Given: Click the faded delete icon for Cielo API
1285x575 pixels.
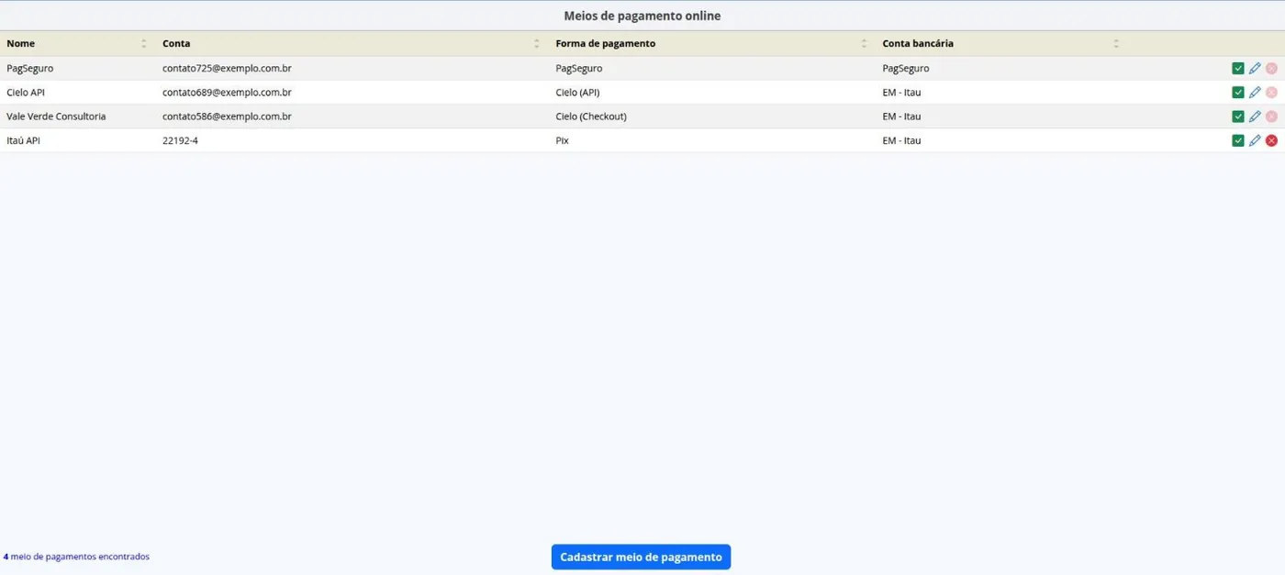Looking at the screenshot, I should [x=1271, y=92].
